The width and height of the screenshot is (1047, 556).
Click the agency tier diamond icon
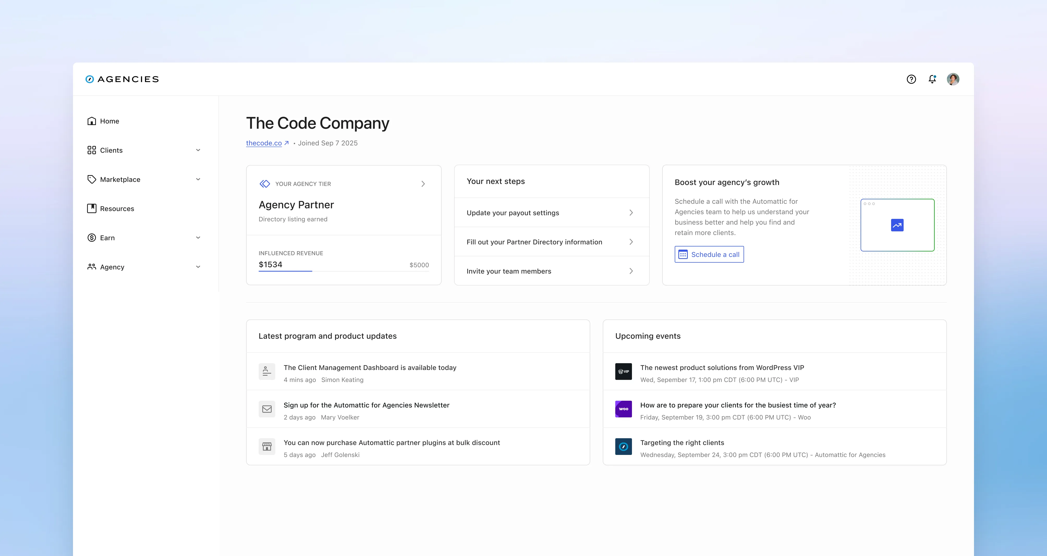pyautogui.click(x=265, y=184)
